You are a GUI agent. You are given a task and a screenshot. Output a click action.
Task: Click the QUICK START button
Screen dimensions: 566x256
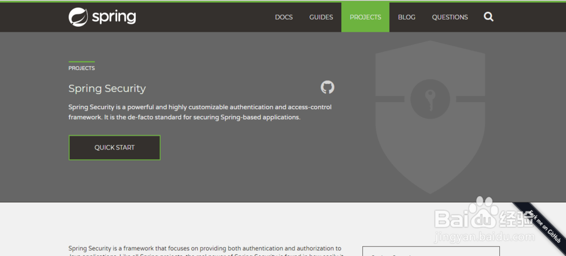point(114,147)
